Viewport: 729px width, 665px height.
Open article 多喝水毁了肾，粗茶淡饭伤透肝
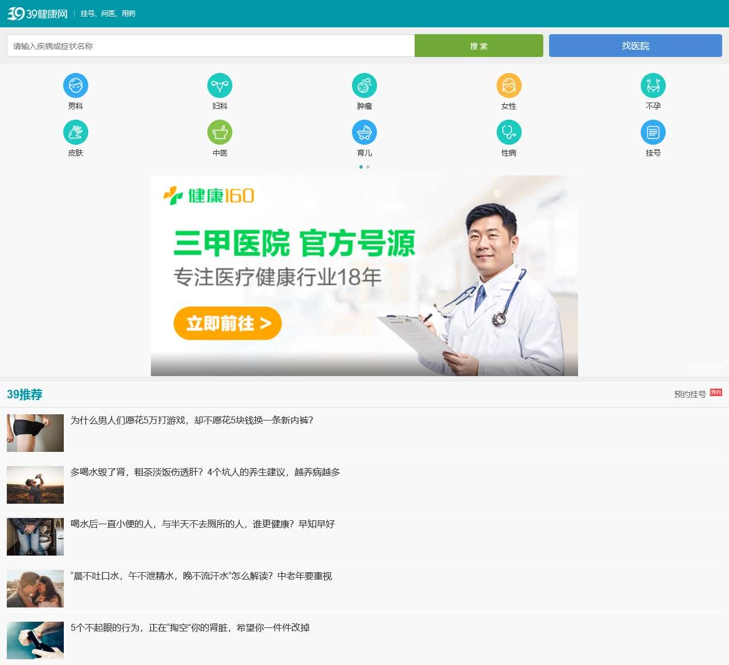(x=205, y=472)
